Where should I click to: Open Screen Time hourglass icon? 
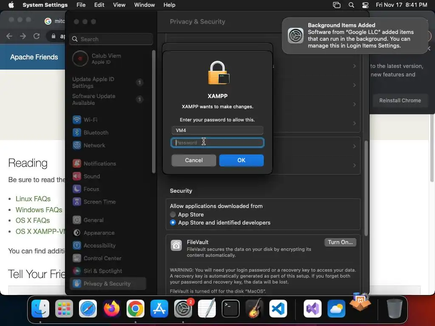(x=77, y=202)
